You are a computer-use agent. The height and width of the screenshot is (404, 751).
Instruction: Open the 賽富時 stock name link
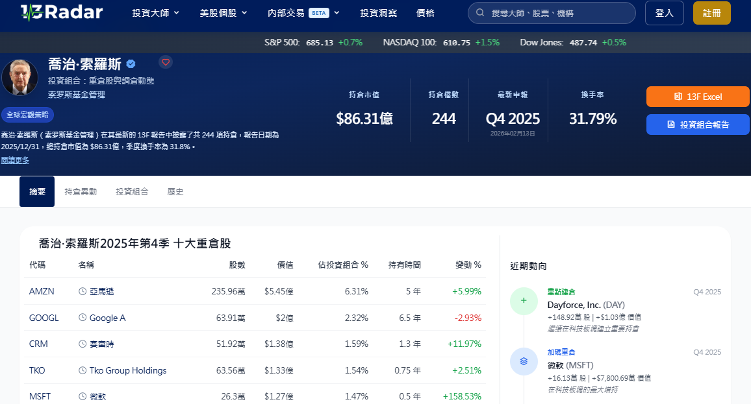101,344
